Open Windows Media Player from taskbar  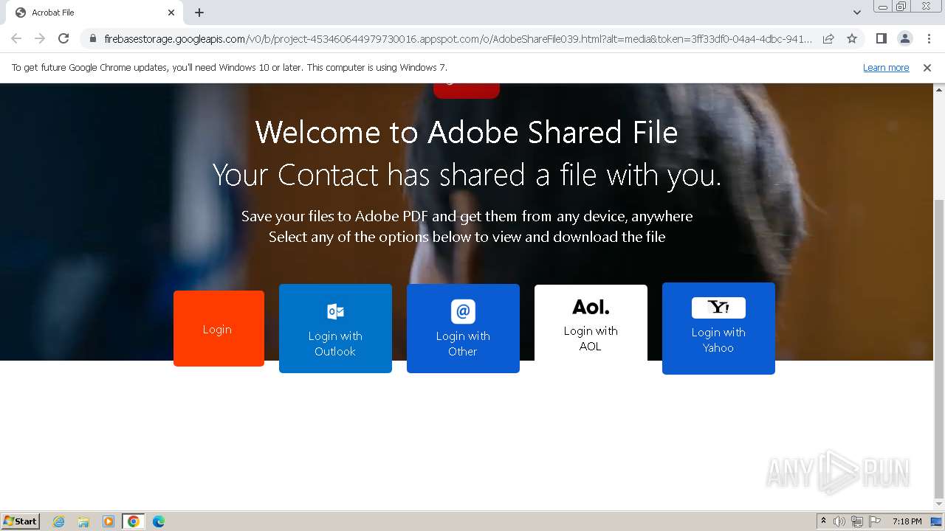109,521
